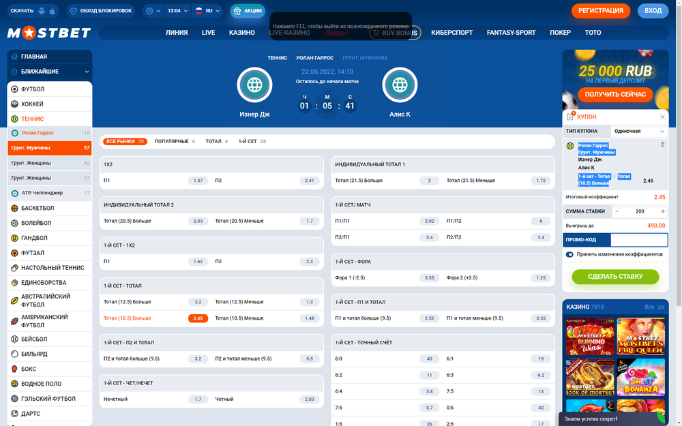Image resolution: width=682 pixels, height=426 pixels.
Task: Pick exact score 6:4 odds 5.8
Action: (429, 391)
